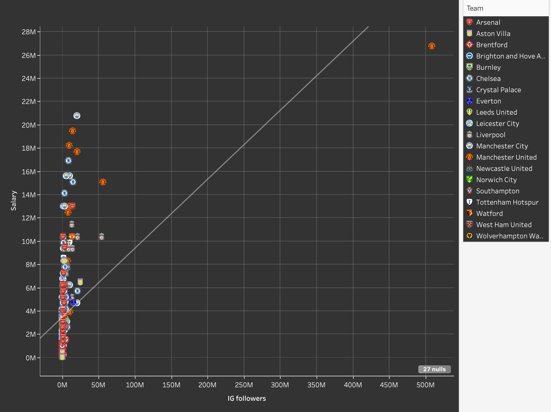Select the Manchester City legend label
The height and width of the screenshot is (412, 551).
tap(502, 146)
